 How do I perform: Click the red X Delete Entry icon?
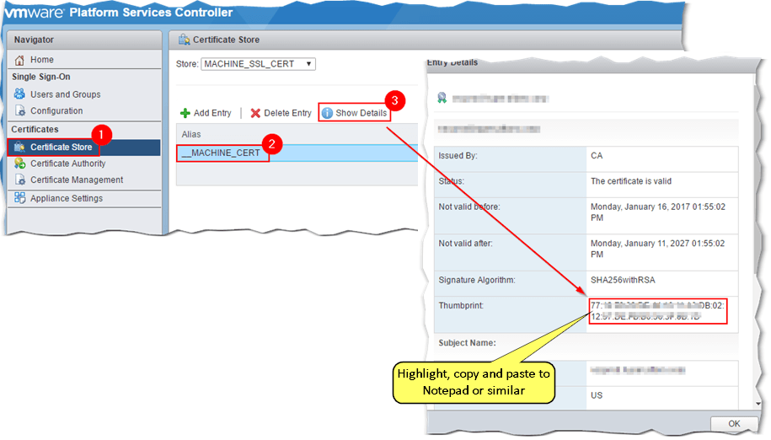coord(255,113)
